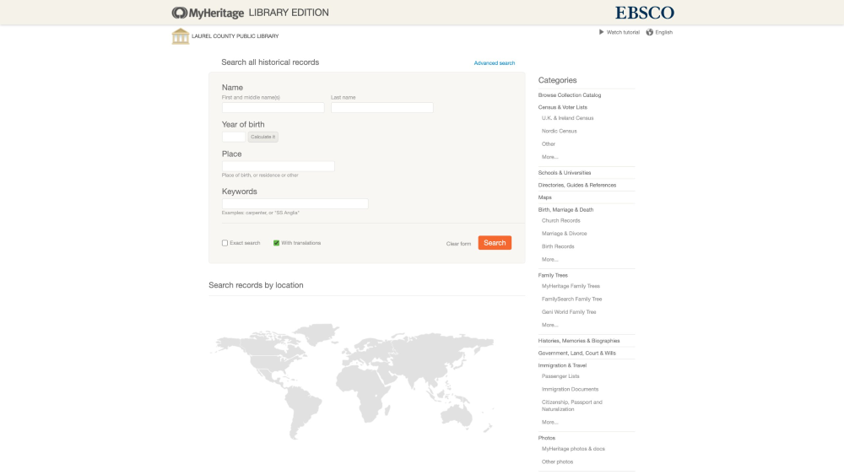
Task: Open Browse Collection Catalog
Action: 570,95
